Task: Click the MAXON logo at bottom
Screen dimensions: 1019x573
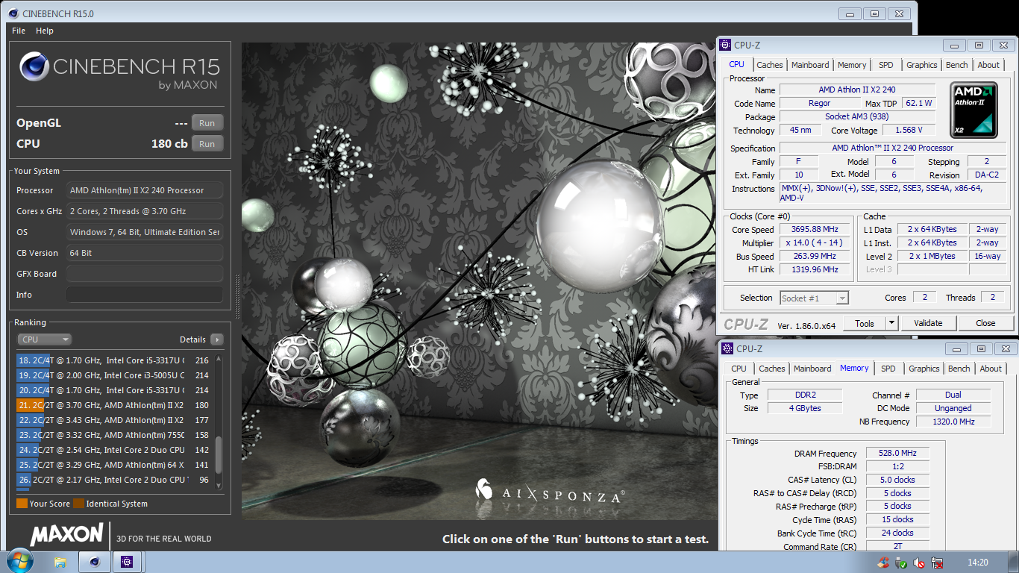Action: pyautogui.click(x=67, y=534)
